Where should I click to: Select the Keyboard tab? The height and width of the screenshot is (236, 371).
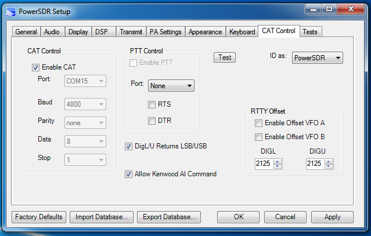(x=242, y=32)
